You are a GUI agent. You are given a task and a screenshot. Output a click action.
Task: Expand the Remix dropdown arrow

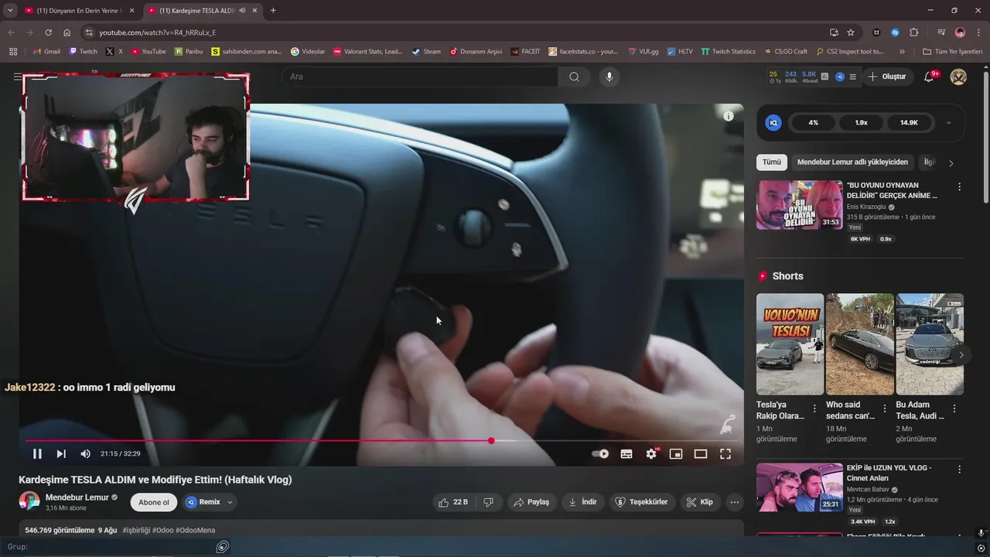[x=230, y=502]
